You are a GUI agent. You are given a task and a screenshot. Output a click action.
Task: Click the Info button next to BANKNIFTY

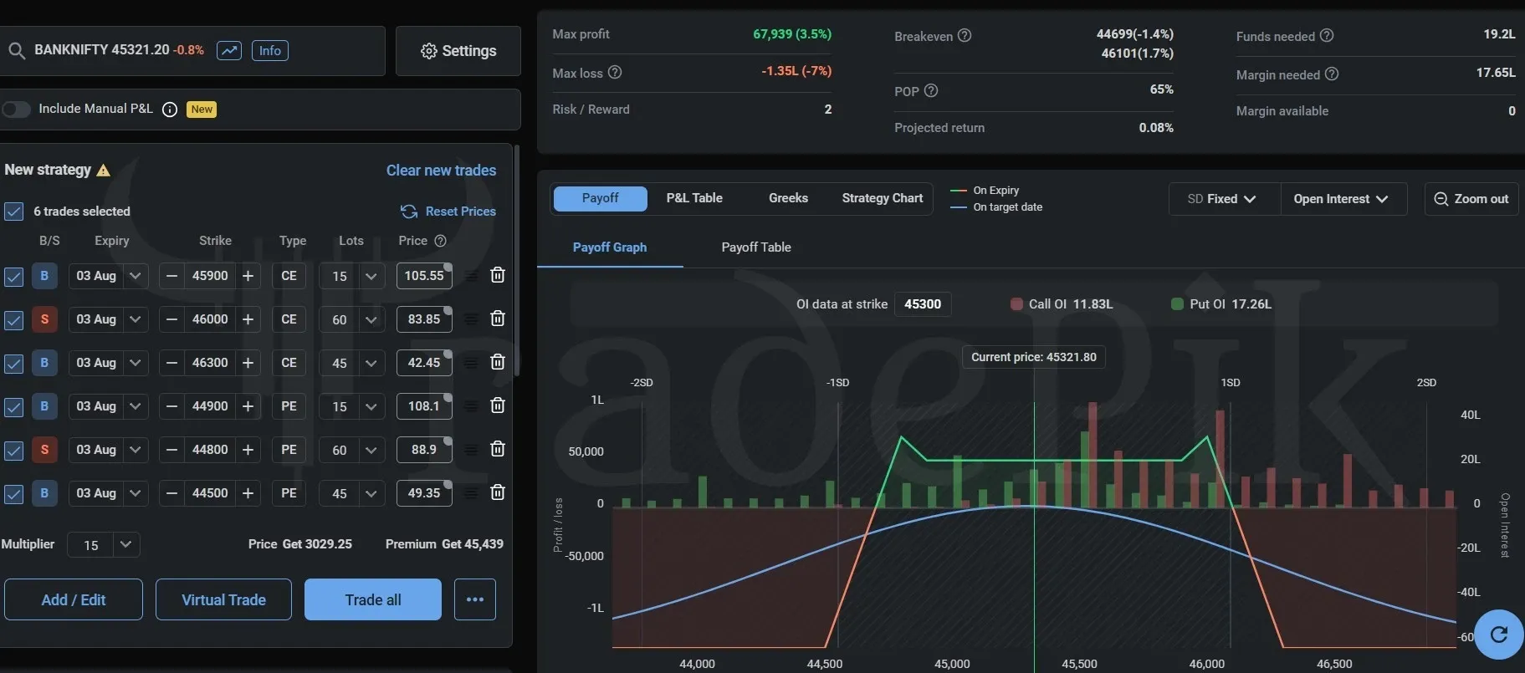coord(269,50)
